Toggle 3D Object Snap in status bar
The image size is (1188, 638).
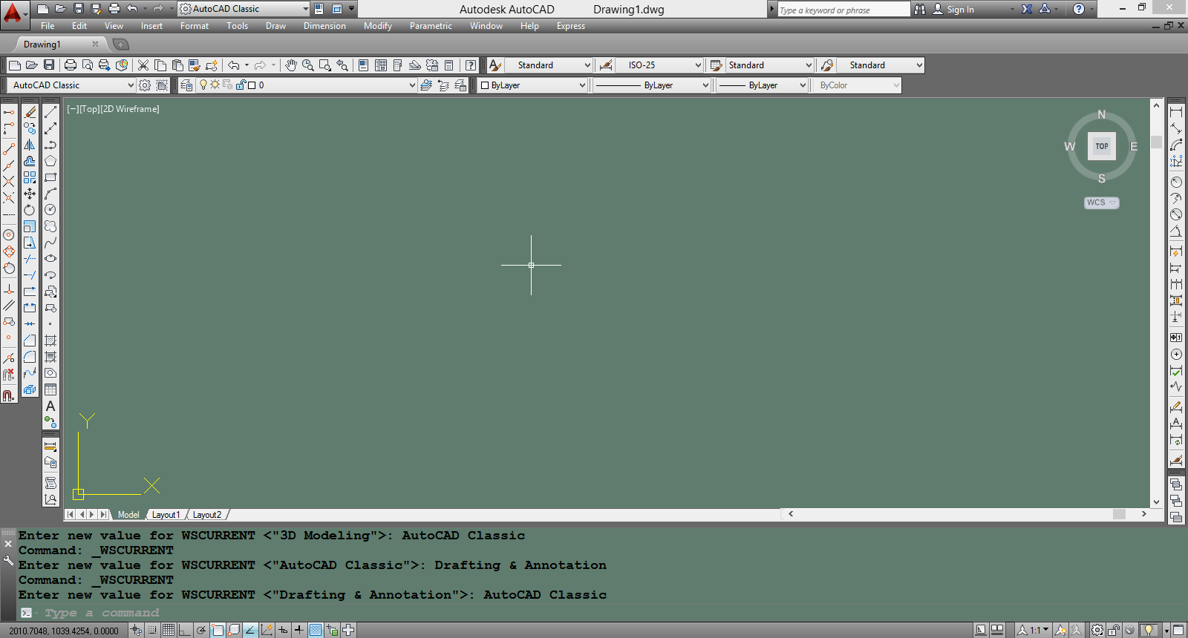pyautogui.click(x=234, y=630)
